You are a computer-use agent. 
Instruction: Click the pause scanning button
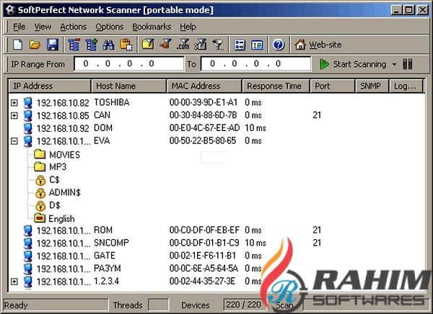point(408,64)
